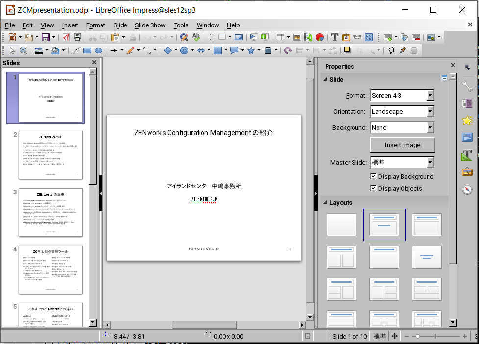Open the Window menu

point(207,25)
